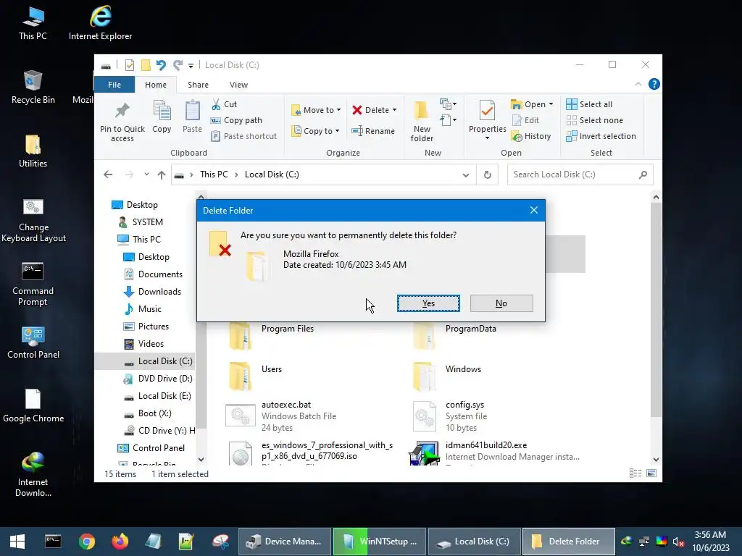The width and height of the screenshot is (742, 556).
Task: Select Control Panel in navigation pane
Action: tap(151, 448)
